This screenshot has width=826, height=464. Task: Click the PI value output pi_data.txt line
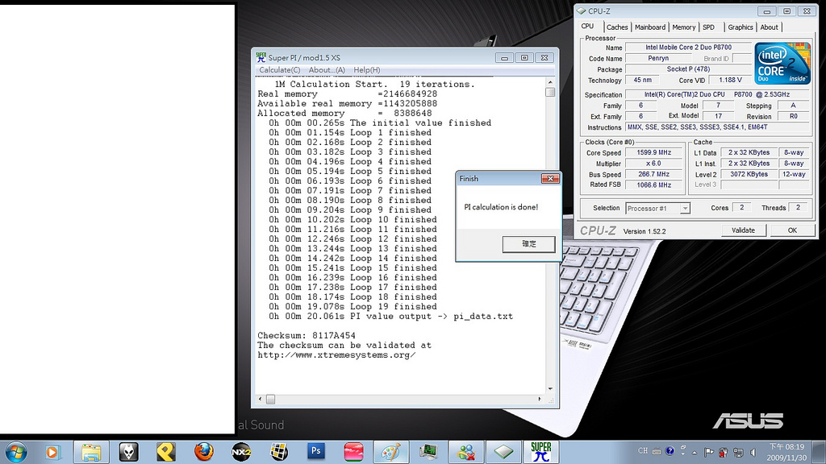point(391,316)
